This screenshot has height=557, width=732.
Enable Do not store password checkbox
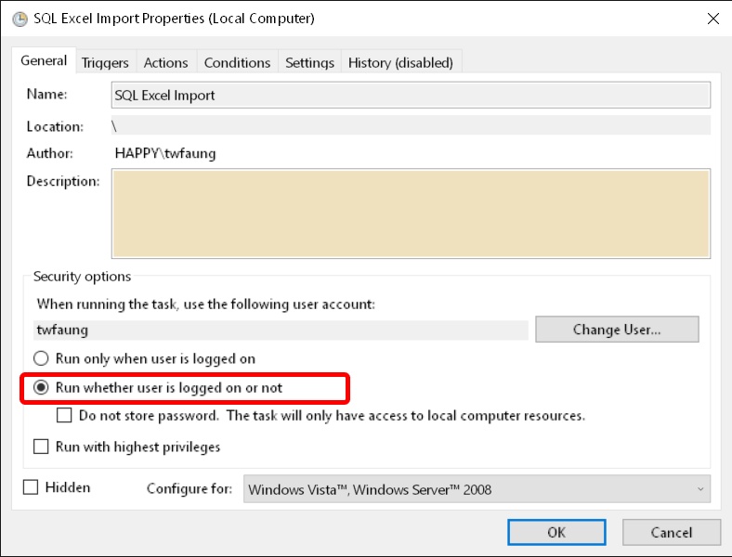[65, 416]
